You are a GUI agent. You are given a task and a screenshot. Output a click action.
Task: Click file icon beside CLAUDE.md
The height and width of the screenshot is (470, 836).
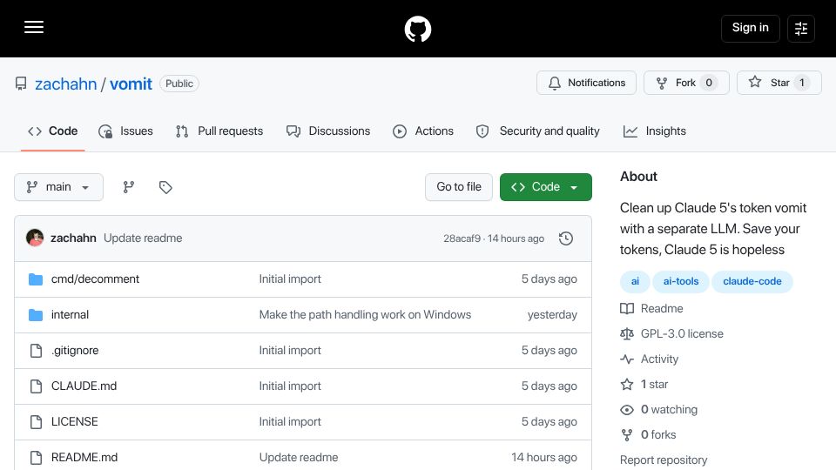pyautogui.click(x=36, y=386)
